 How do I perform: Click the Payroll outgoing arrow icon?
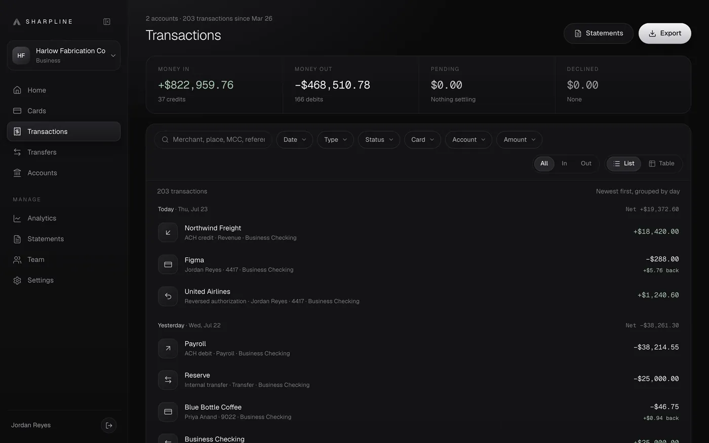tap(168, 348)
